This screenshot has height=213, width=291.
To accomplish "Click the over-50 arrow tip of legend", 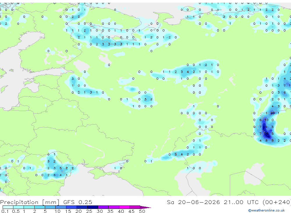I will click(x=145, y=207).
